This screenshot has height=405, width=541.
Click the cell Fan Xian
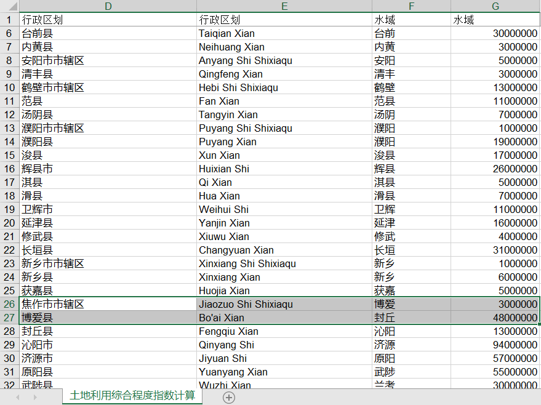284,101
